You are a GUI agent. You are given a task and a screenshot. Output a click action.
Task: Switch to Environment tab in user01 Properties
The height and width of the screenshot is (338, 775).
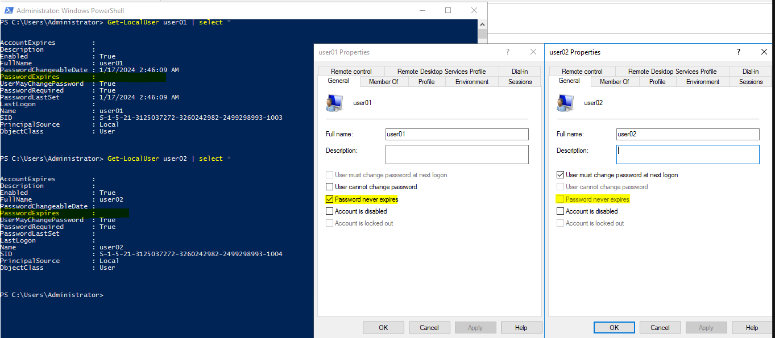472,82
